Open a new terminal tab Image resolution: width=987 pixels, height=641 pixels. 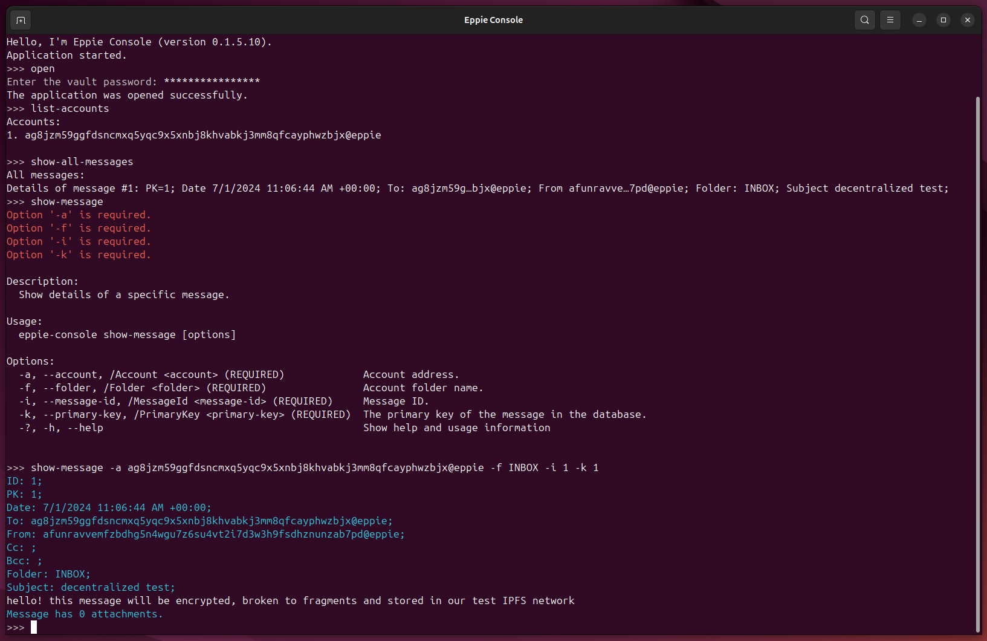[21, 20]
